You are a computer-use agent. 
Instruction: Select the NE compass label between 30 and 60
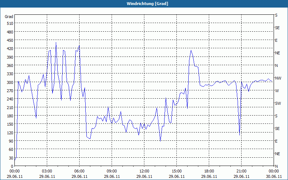(x=277, y=154)
